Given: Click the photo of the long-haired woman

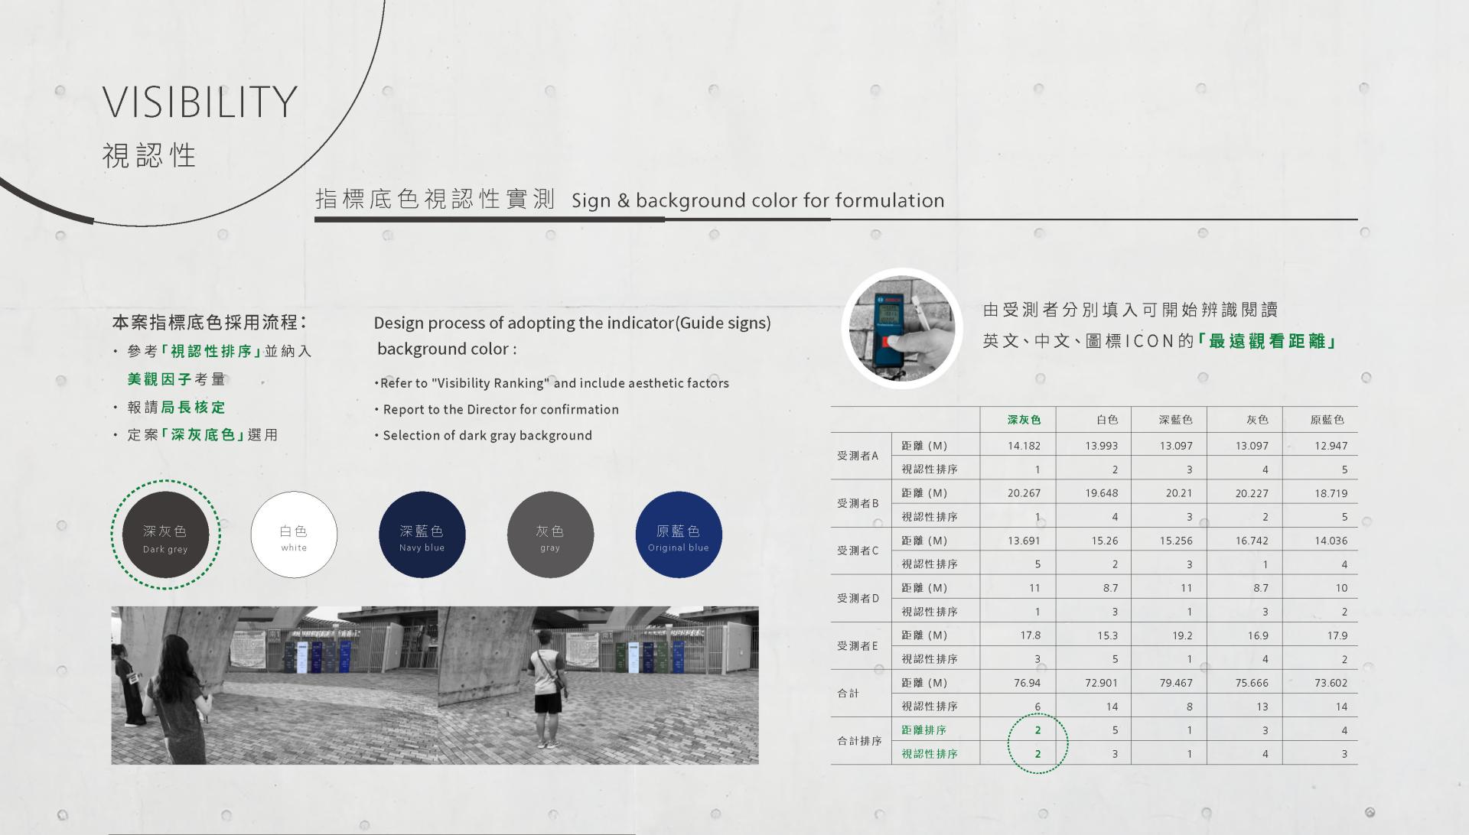Looking at the screenshot, I should coord(274,685).
